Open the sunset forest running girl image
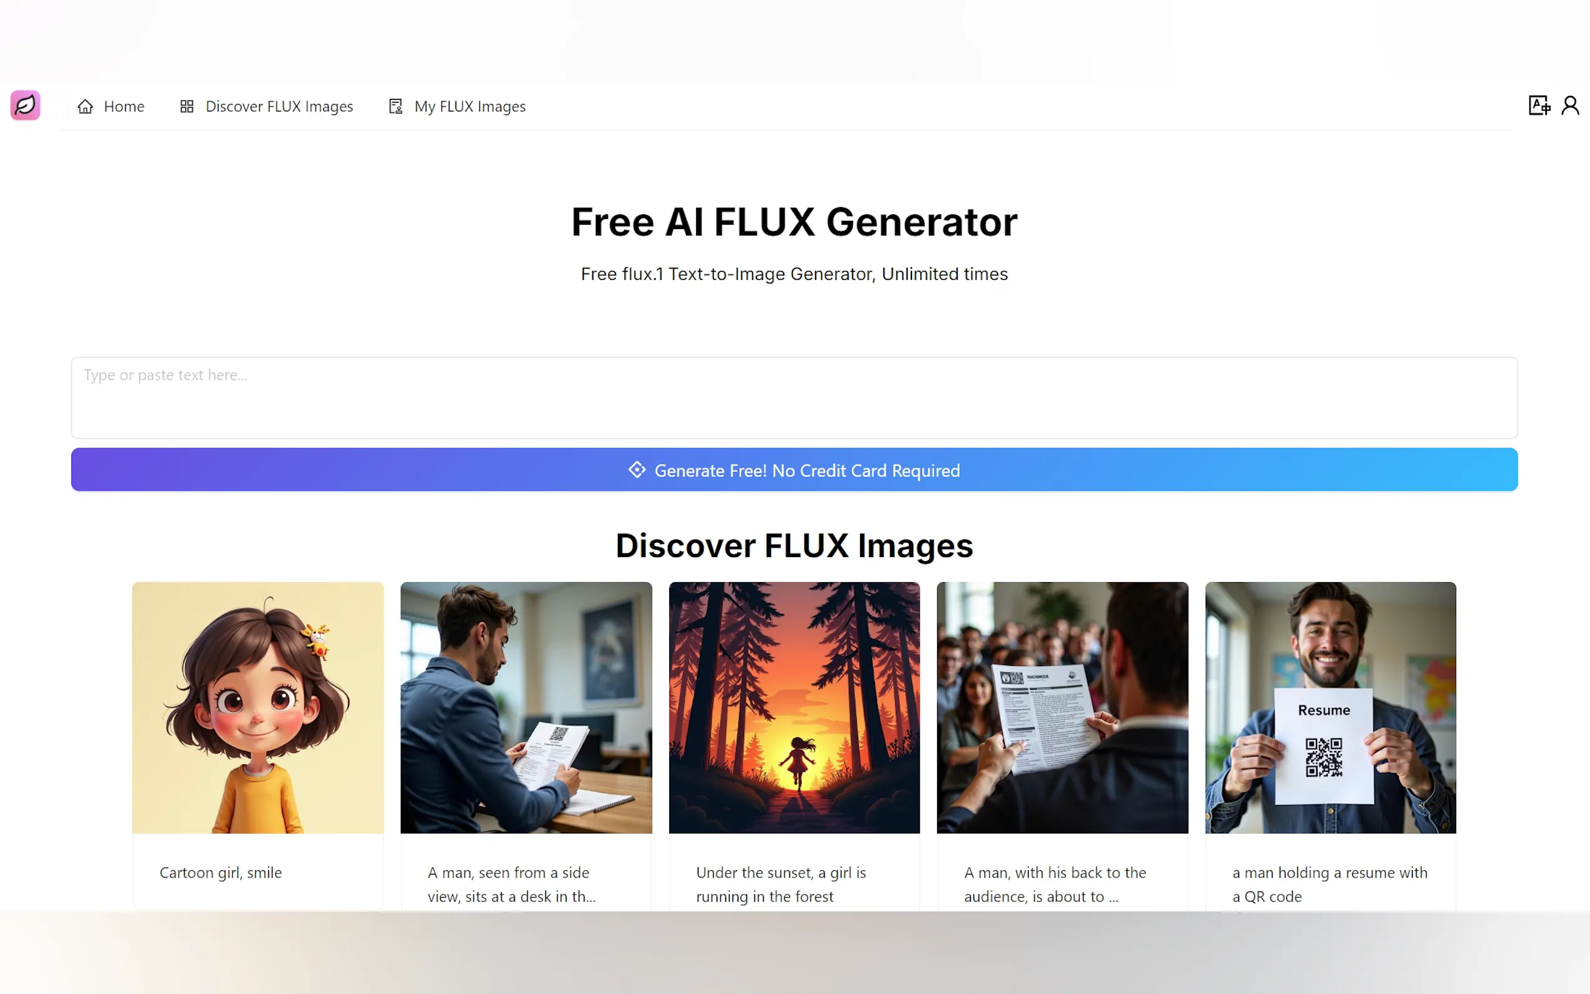The width and height of the screenshot is (1590, 994). 794,707
